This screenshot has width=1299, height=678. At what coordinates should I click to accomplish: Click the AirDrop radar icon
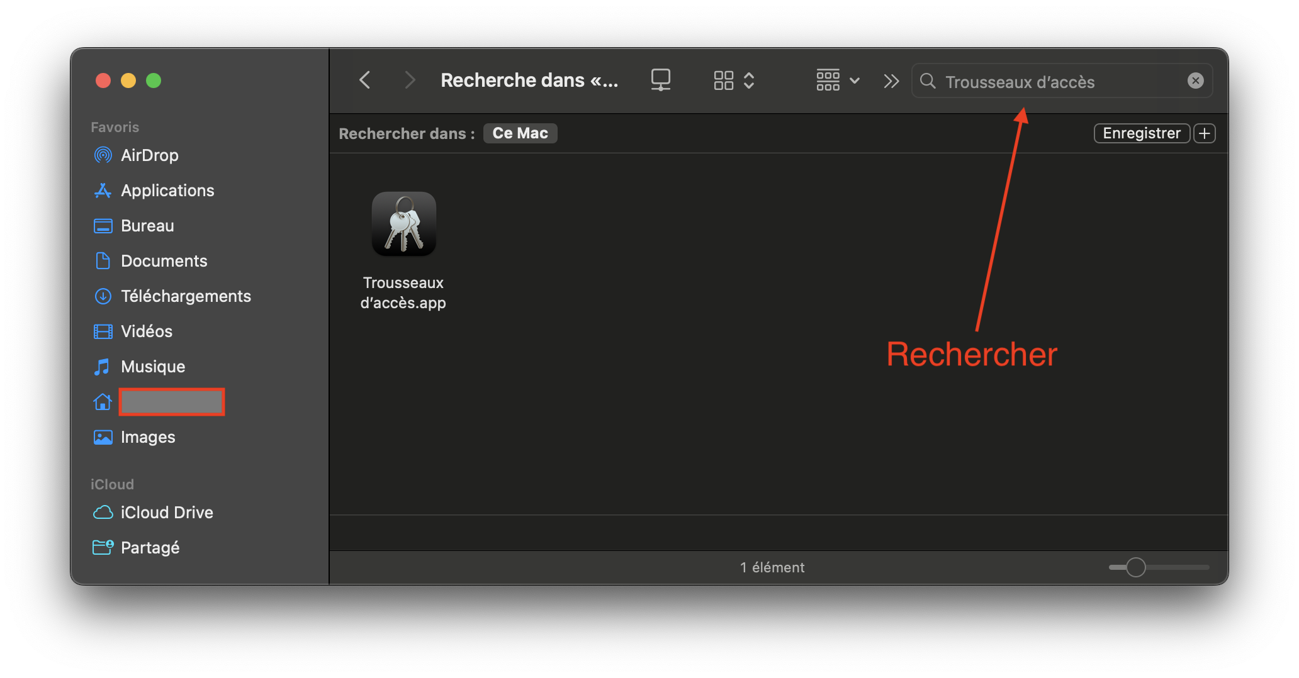coord(103,155)
